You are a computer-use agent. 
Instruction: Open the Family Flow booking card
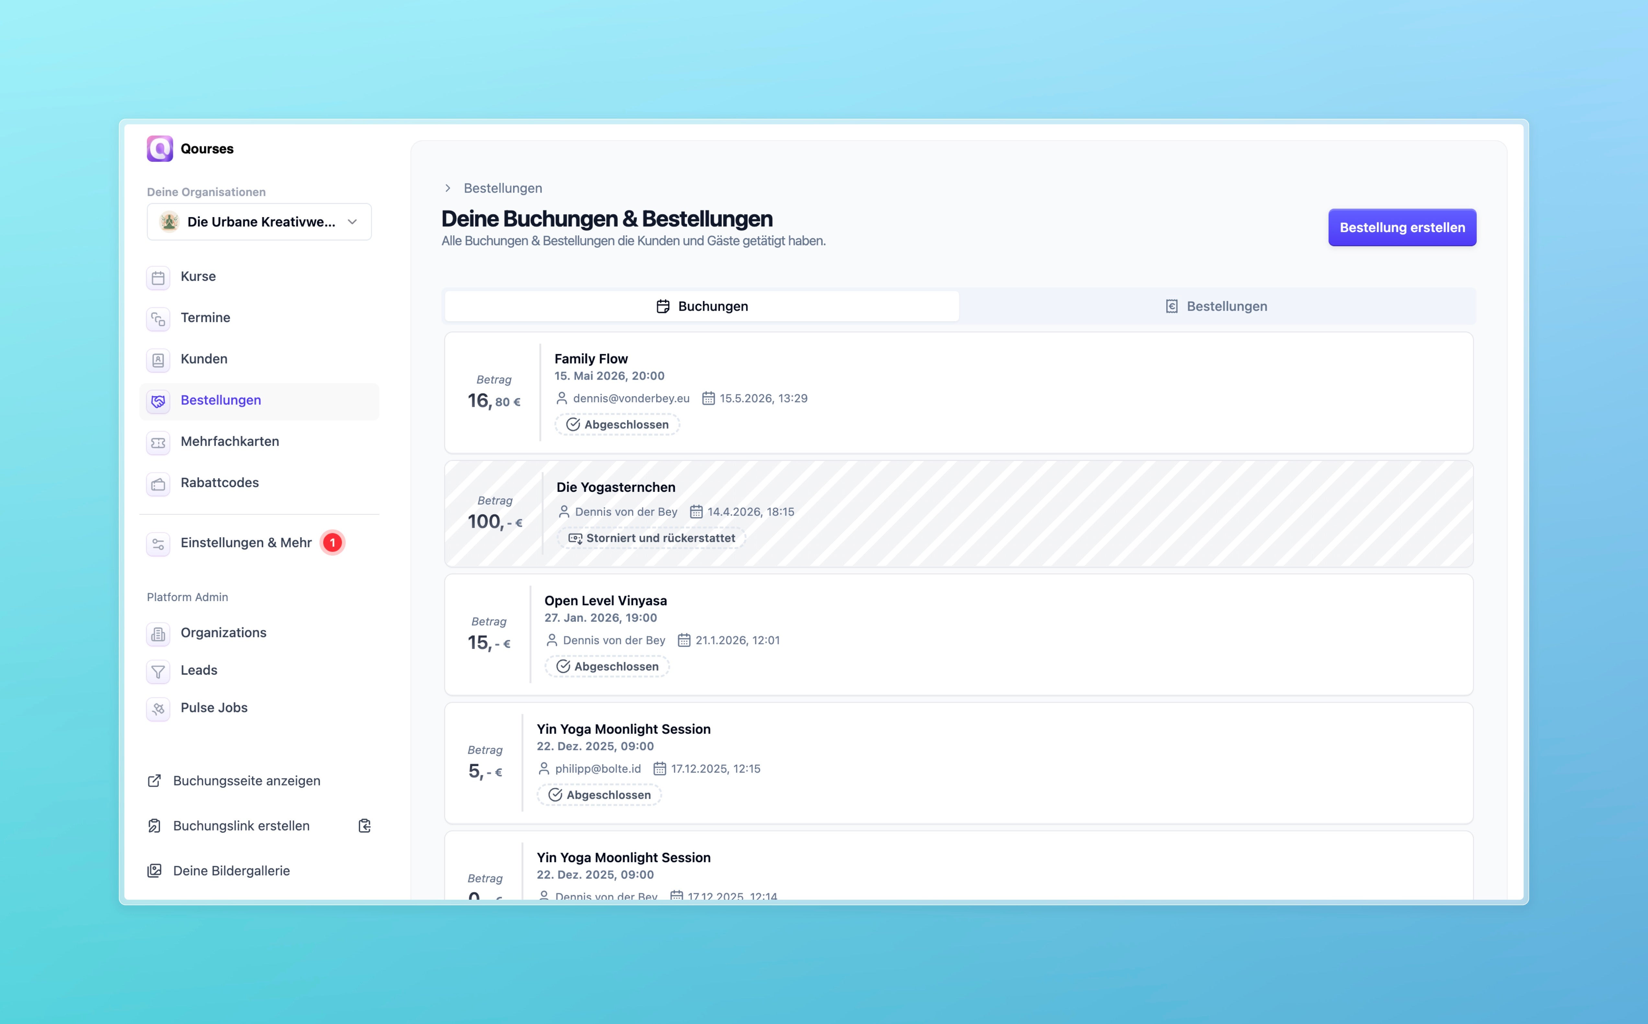[x=958, y=393]
